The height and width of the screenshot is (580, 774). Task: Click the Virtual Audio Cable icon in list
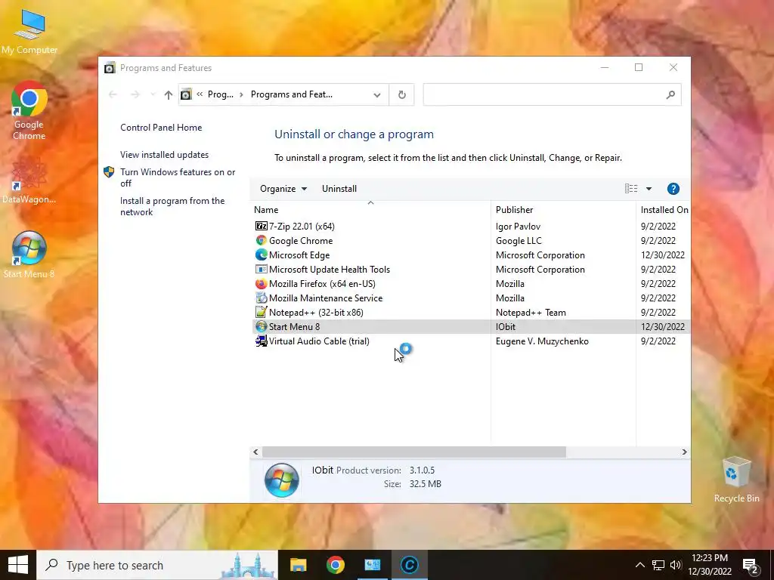tap(261, 341)
